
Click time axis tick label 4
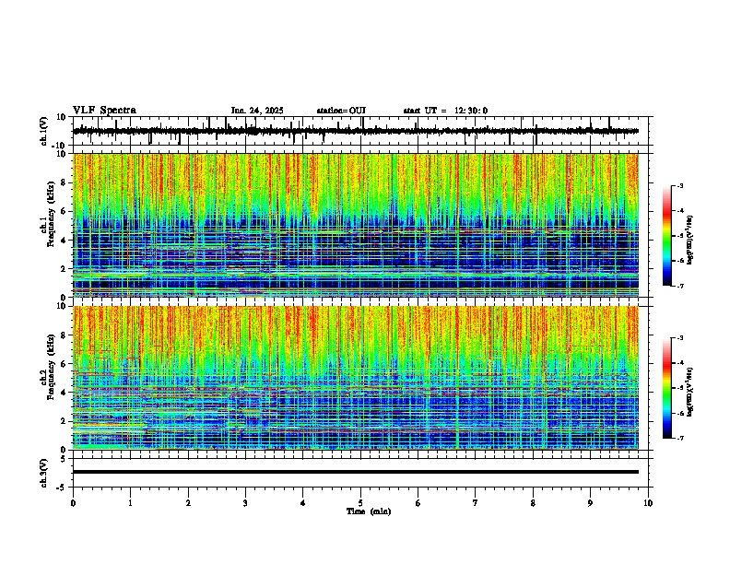303,503
